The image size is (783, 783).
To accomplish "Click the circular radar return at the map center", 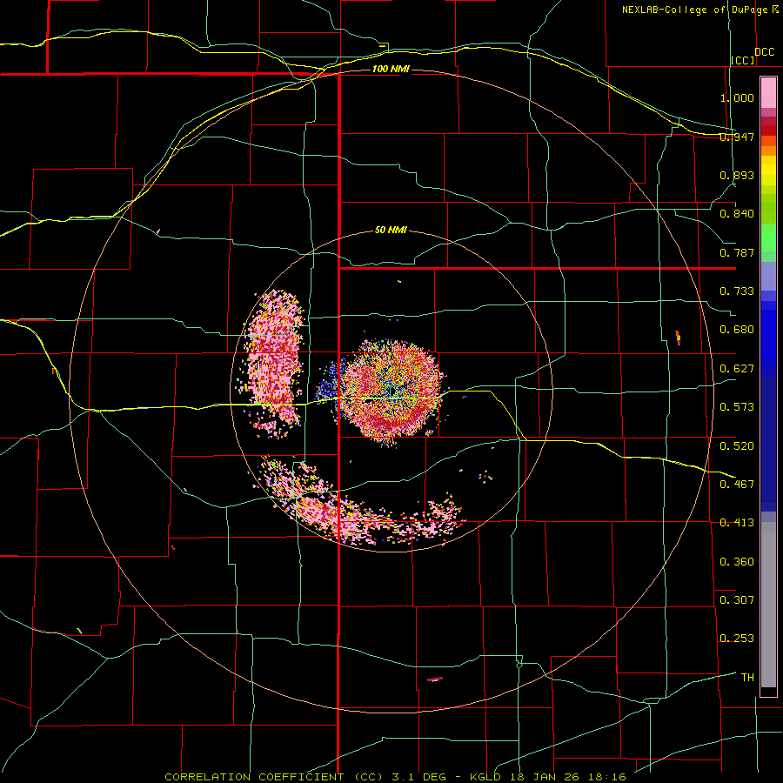I will tap(391, 391).
